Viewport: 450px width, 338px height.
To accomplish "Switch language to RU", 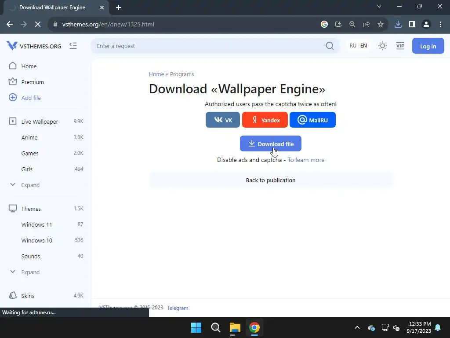I will tap(353, 46).
